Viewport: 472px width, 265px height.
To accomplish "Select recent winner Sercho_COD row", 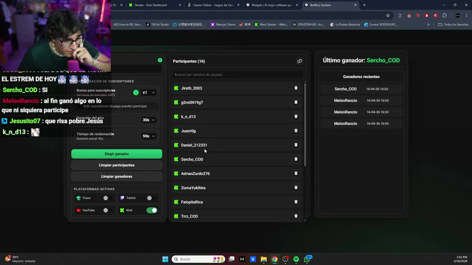I will [x=361, y=89].
